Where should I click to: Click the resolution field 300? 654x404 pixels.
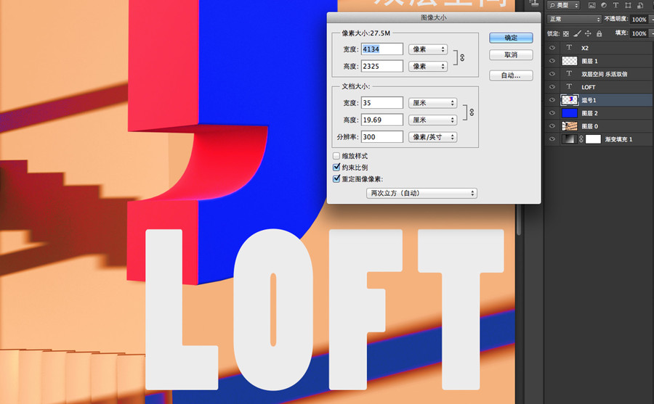tap(382, 137)
